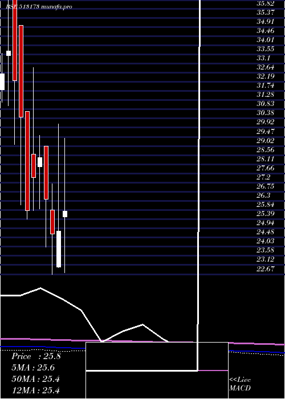
Task: Click the 35.82 price axis label
Action: click(x=266, y=3)
